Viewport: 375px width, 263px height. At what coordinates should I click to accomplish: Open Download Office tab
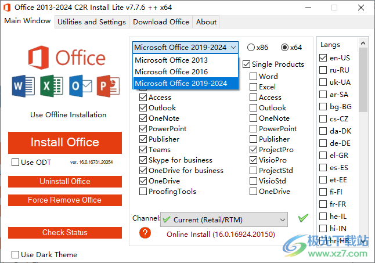click(161, 21)
